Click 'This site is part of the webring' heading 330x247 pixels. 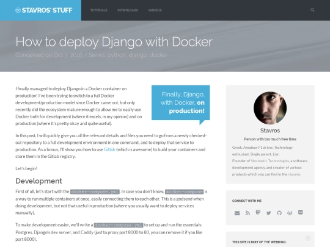point(259,242)
